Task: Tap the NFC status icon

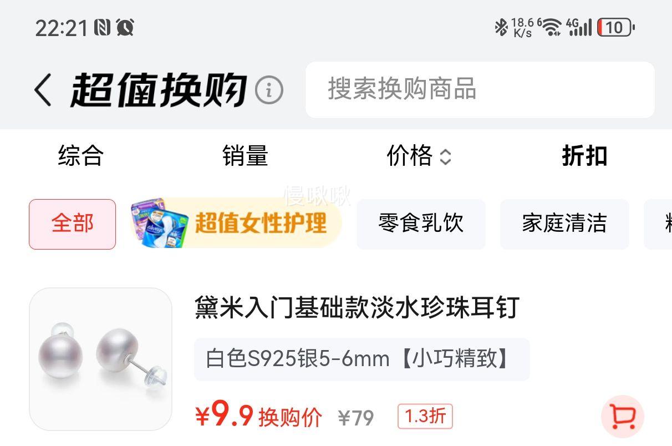Action: pos(103,27)
